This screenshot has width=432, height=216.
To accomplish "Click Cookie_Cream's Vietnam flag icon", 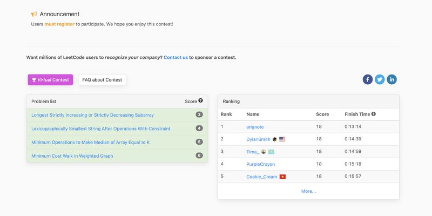I will (x=282, y=177).
